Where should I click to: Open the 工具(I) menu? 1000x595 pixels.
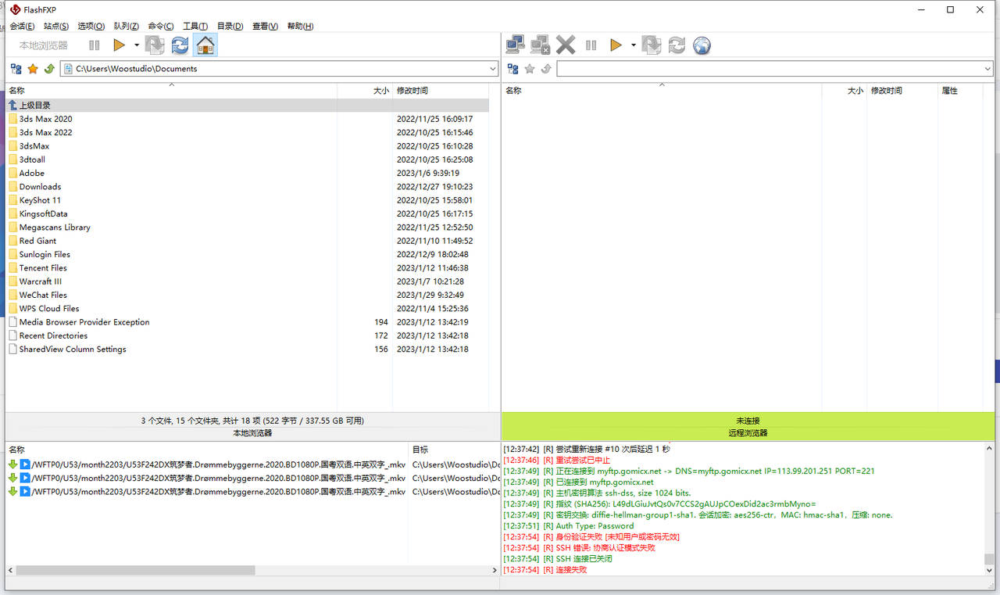(x=195, y=26)
